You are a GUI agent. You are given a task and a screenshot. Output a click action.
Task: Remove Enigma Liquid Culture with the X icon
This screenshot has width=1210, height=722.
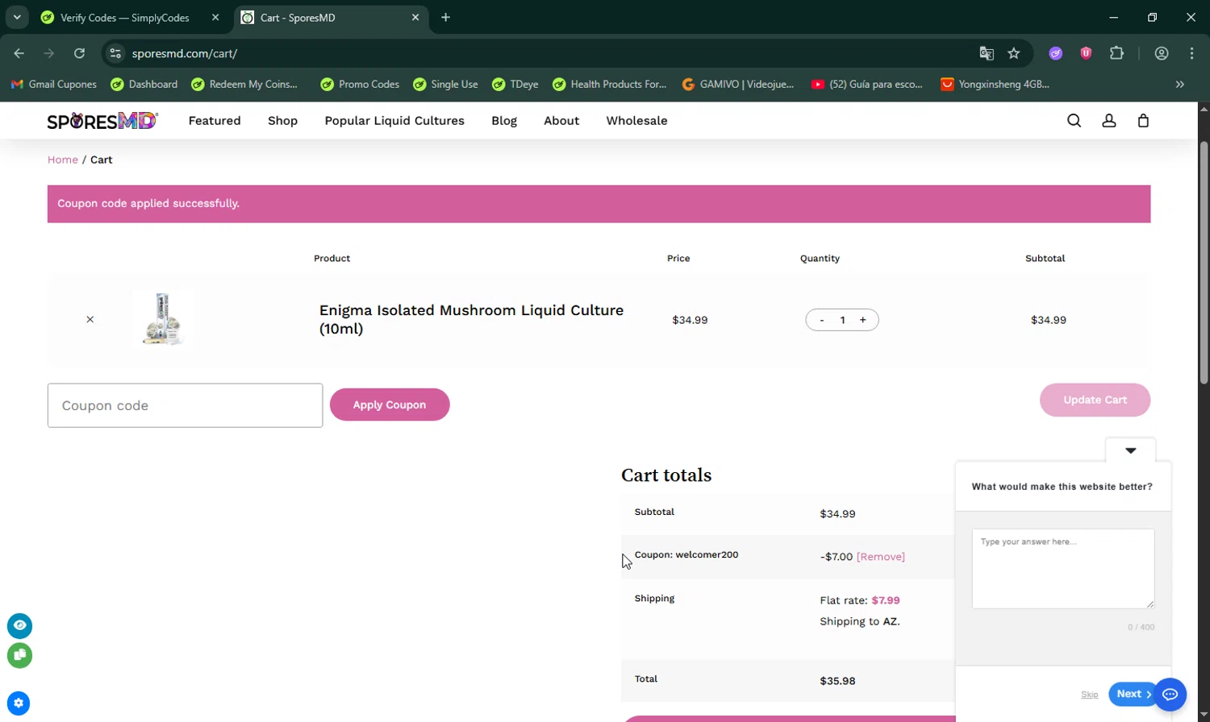click(90, 320)
